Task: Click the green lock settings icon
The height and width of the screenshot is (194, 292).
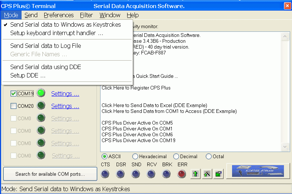Action: click(x=219, y=174)
